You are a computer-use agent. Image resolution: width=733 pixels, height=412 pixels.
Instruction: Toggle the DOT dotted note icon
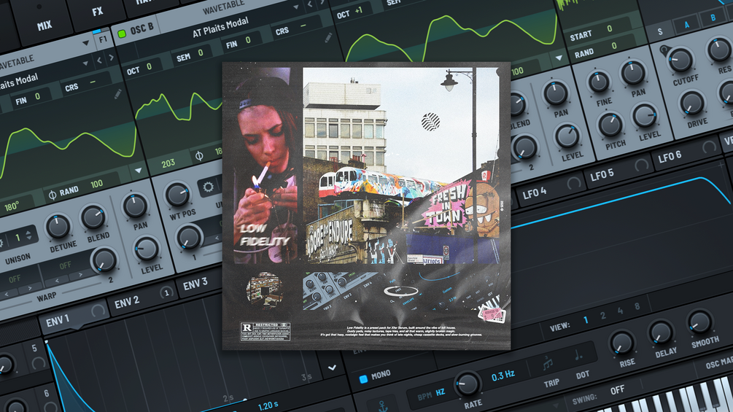(x=578, y=354)
